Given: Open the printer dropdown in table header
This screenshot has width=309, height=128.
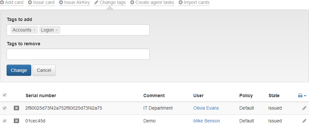Looking at the screenshot, I should pyautogui.click(x=302, y=96).
